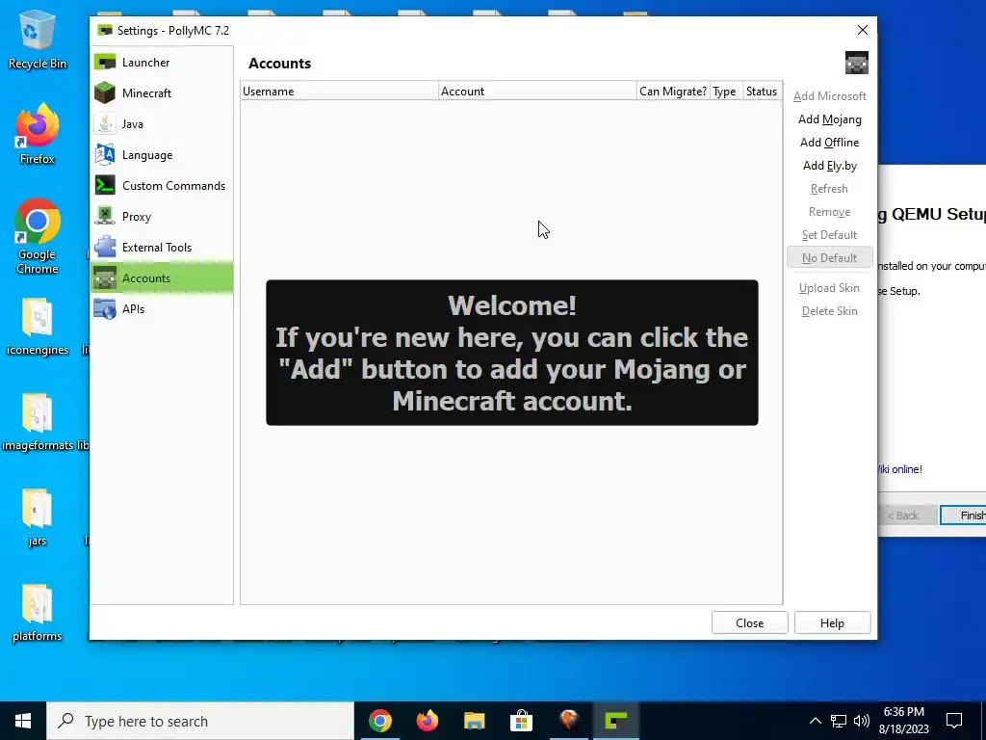This screenshot has height=740, width=986.
Task: Select the platforms folder on desktop
Action: pyautogui.click(x=38, y=614)
